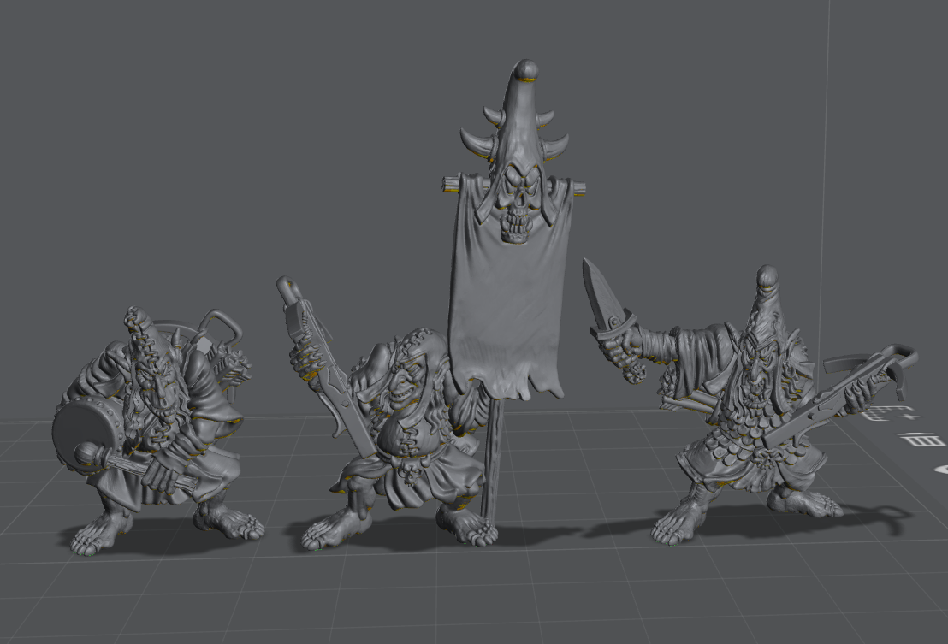Select the goblin holding a dagger
This screenshot has width=948, height=644.
point(750,403)
